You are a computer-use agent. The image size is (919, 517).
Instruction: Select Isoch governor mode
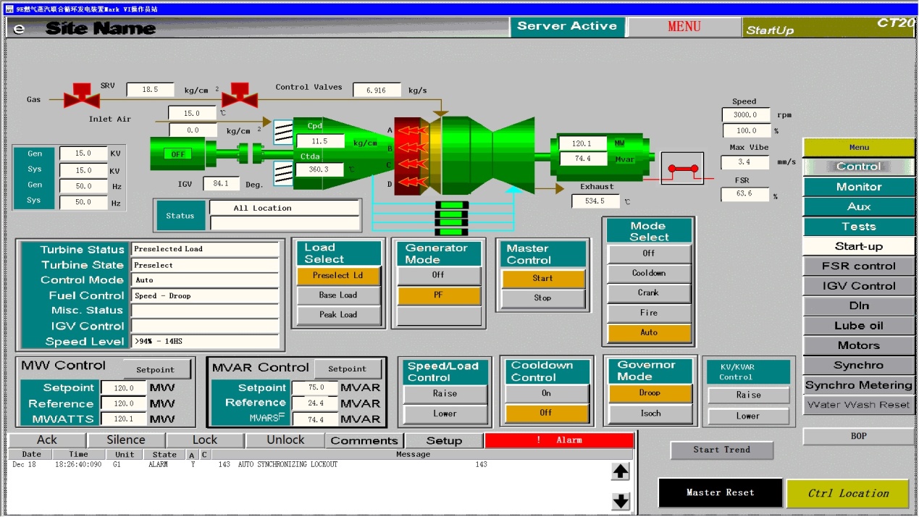pyautogui.click(x=650, y=413)
